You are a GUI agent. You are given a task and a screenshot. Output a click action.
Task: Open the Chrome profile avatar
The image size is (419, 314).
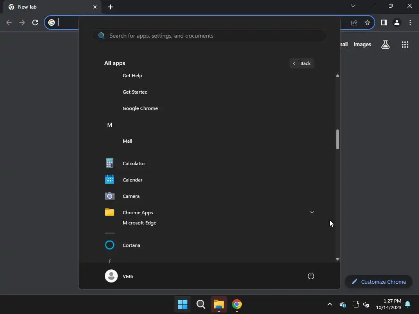(397, 22)
